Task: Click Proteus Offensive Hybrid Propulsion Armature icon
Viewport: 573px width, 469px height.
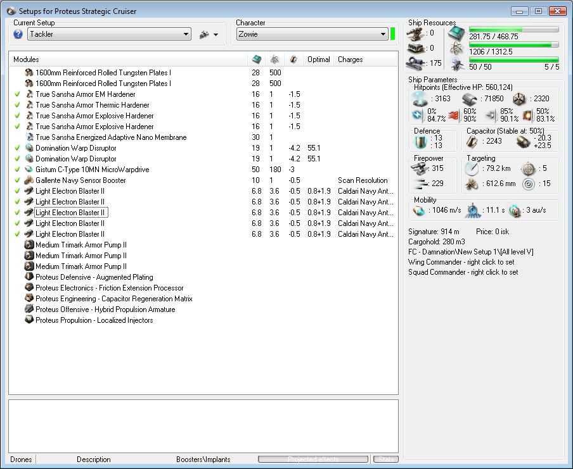Action: [x=29, y=310]
